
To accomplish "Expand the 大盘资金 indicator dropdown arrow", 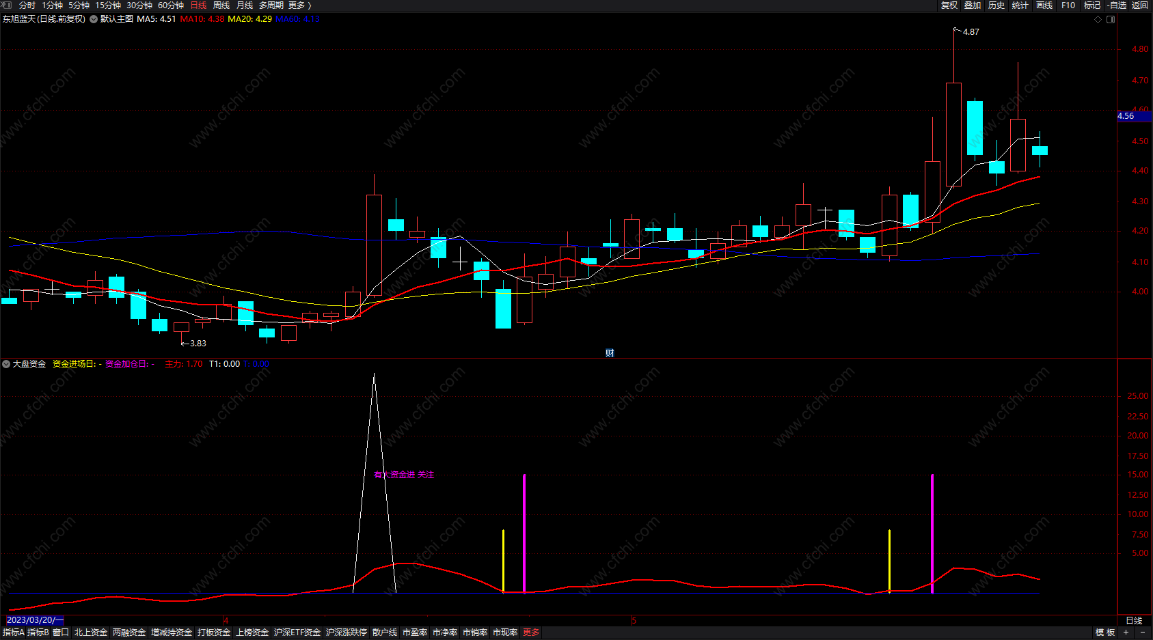I will [x=6, y=364].
